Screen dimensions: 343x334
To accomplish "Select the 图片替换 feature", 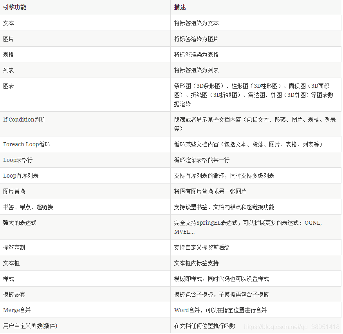I will (x=13, y=191).
